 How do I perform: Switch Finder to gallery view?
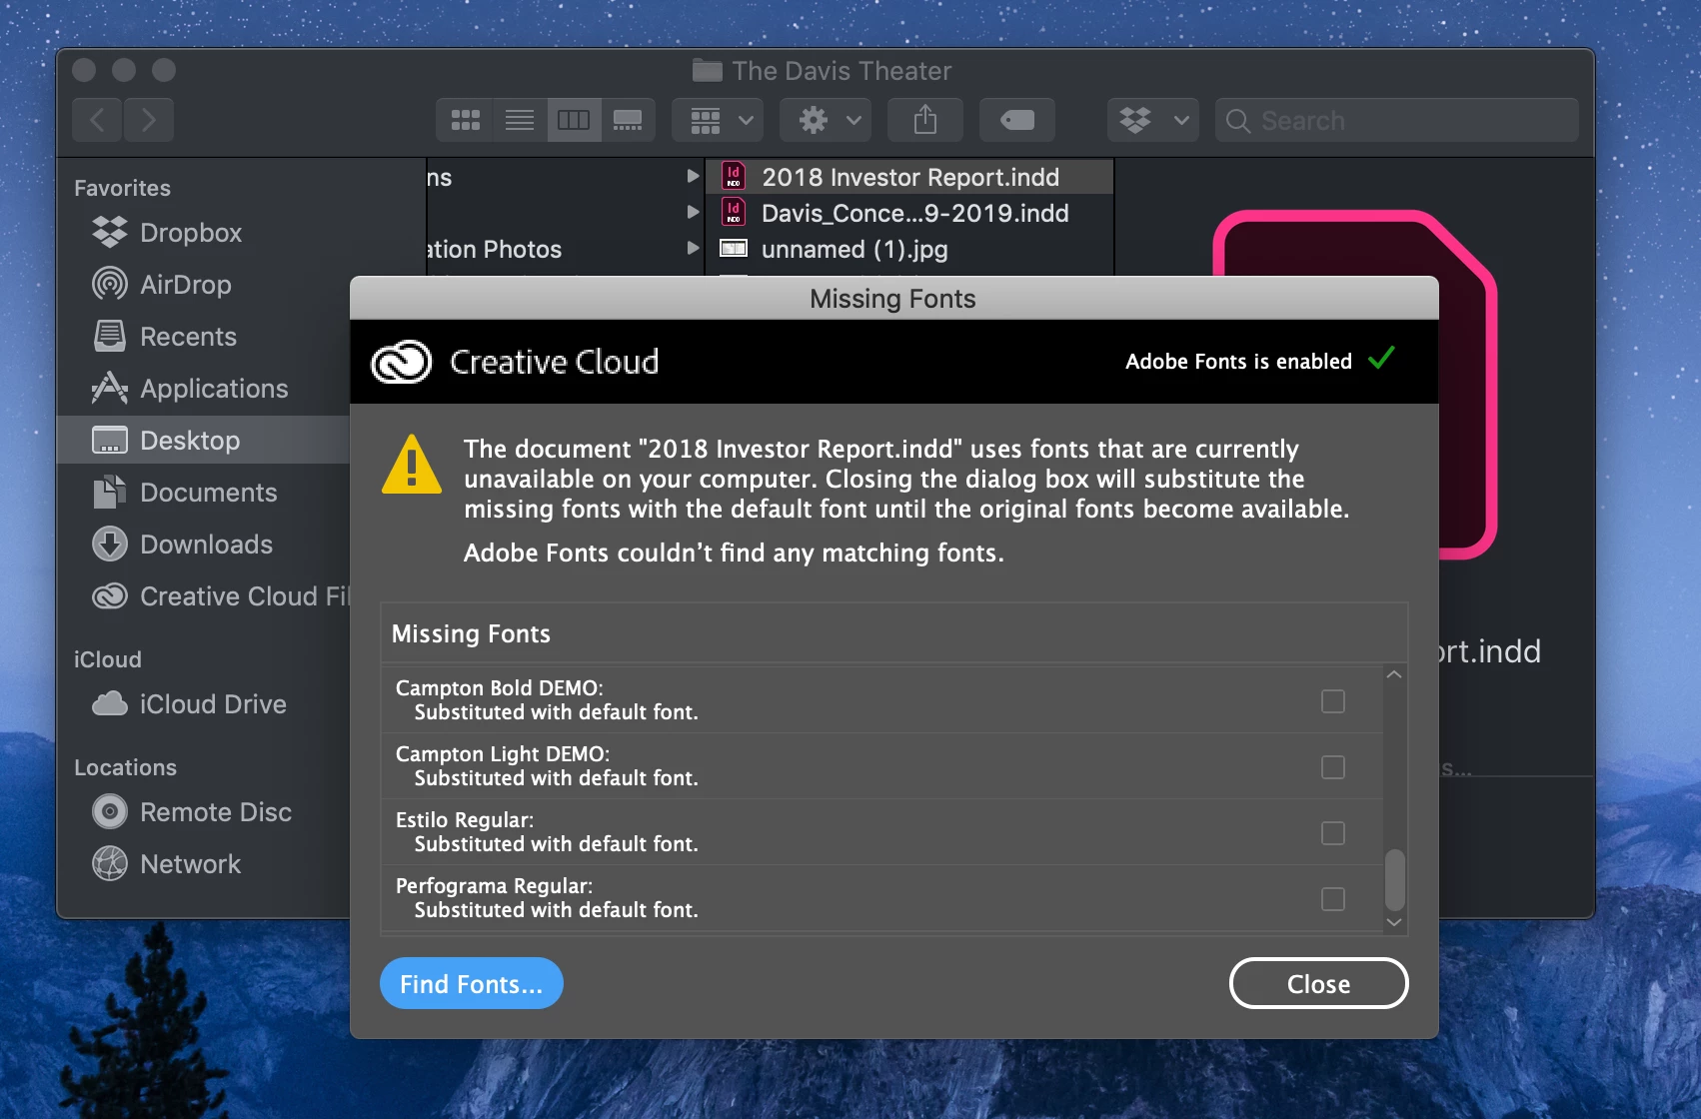point(628,120)
